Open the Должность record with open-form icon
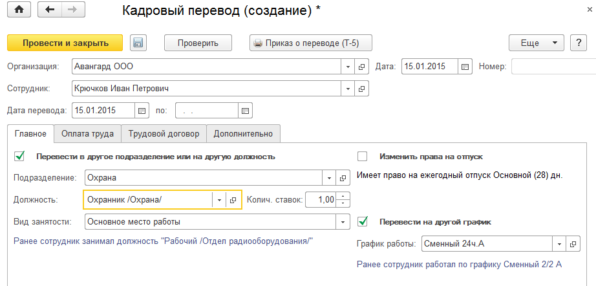596x286 pixels. click(x=233, y=200)
